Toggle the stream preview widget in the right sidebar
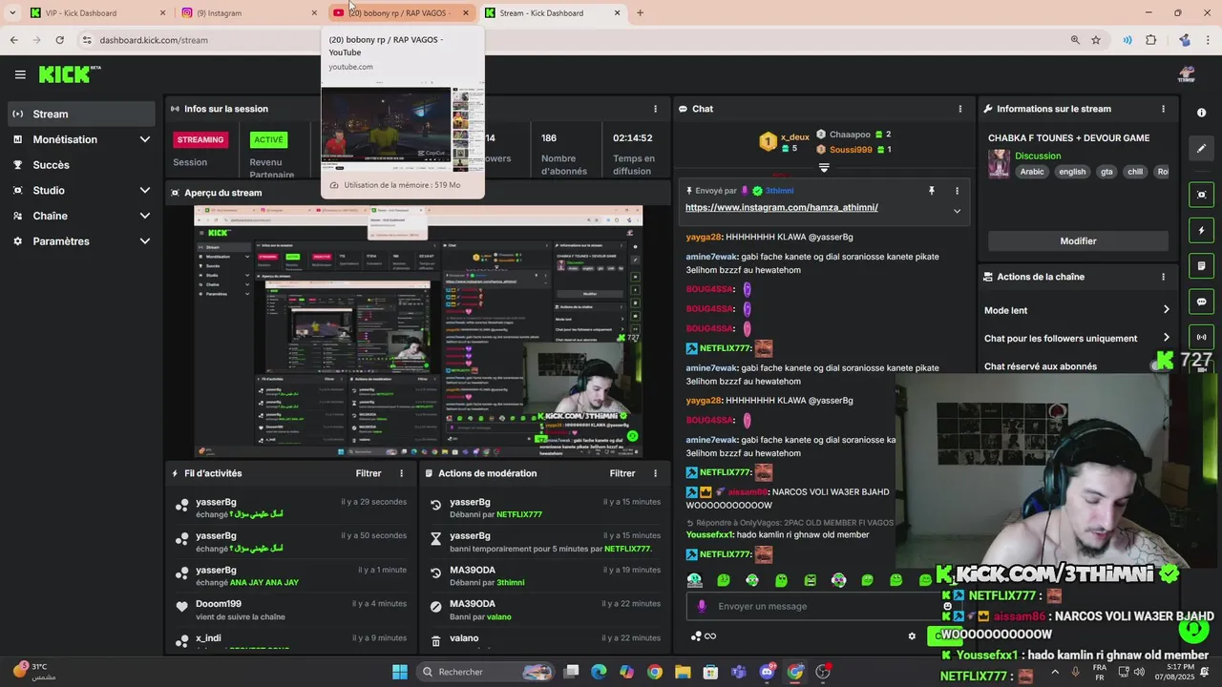The height and width of the screenshot is (687, 1222). (x=1201, y=195)
